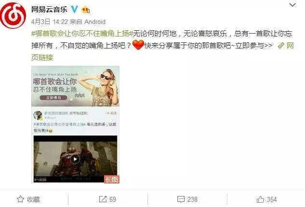Viewport: 305px width, 207px height.
Task: Expand the post options chevron
Action: 292,5
